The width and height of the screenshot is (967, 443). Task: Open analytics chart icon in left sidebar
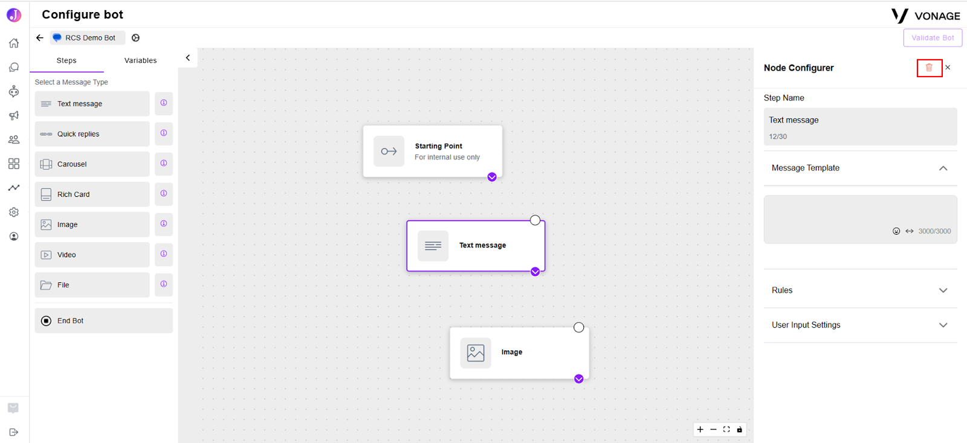coord(14,188)
